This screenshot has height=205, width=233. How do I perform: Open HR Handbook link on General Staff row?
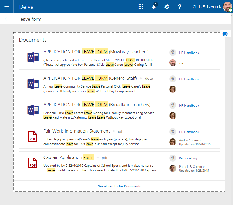(189, 79)
